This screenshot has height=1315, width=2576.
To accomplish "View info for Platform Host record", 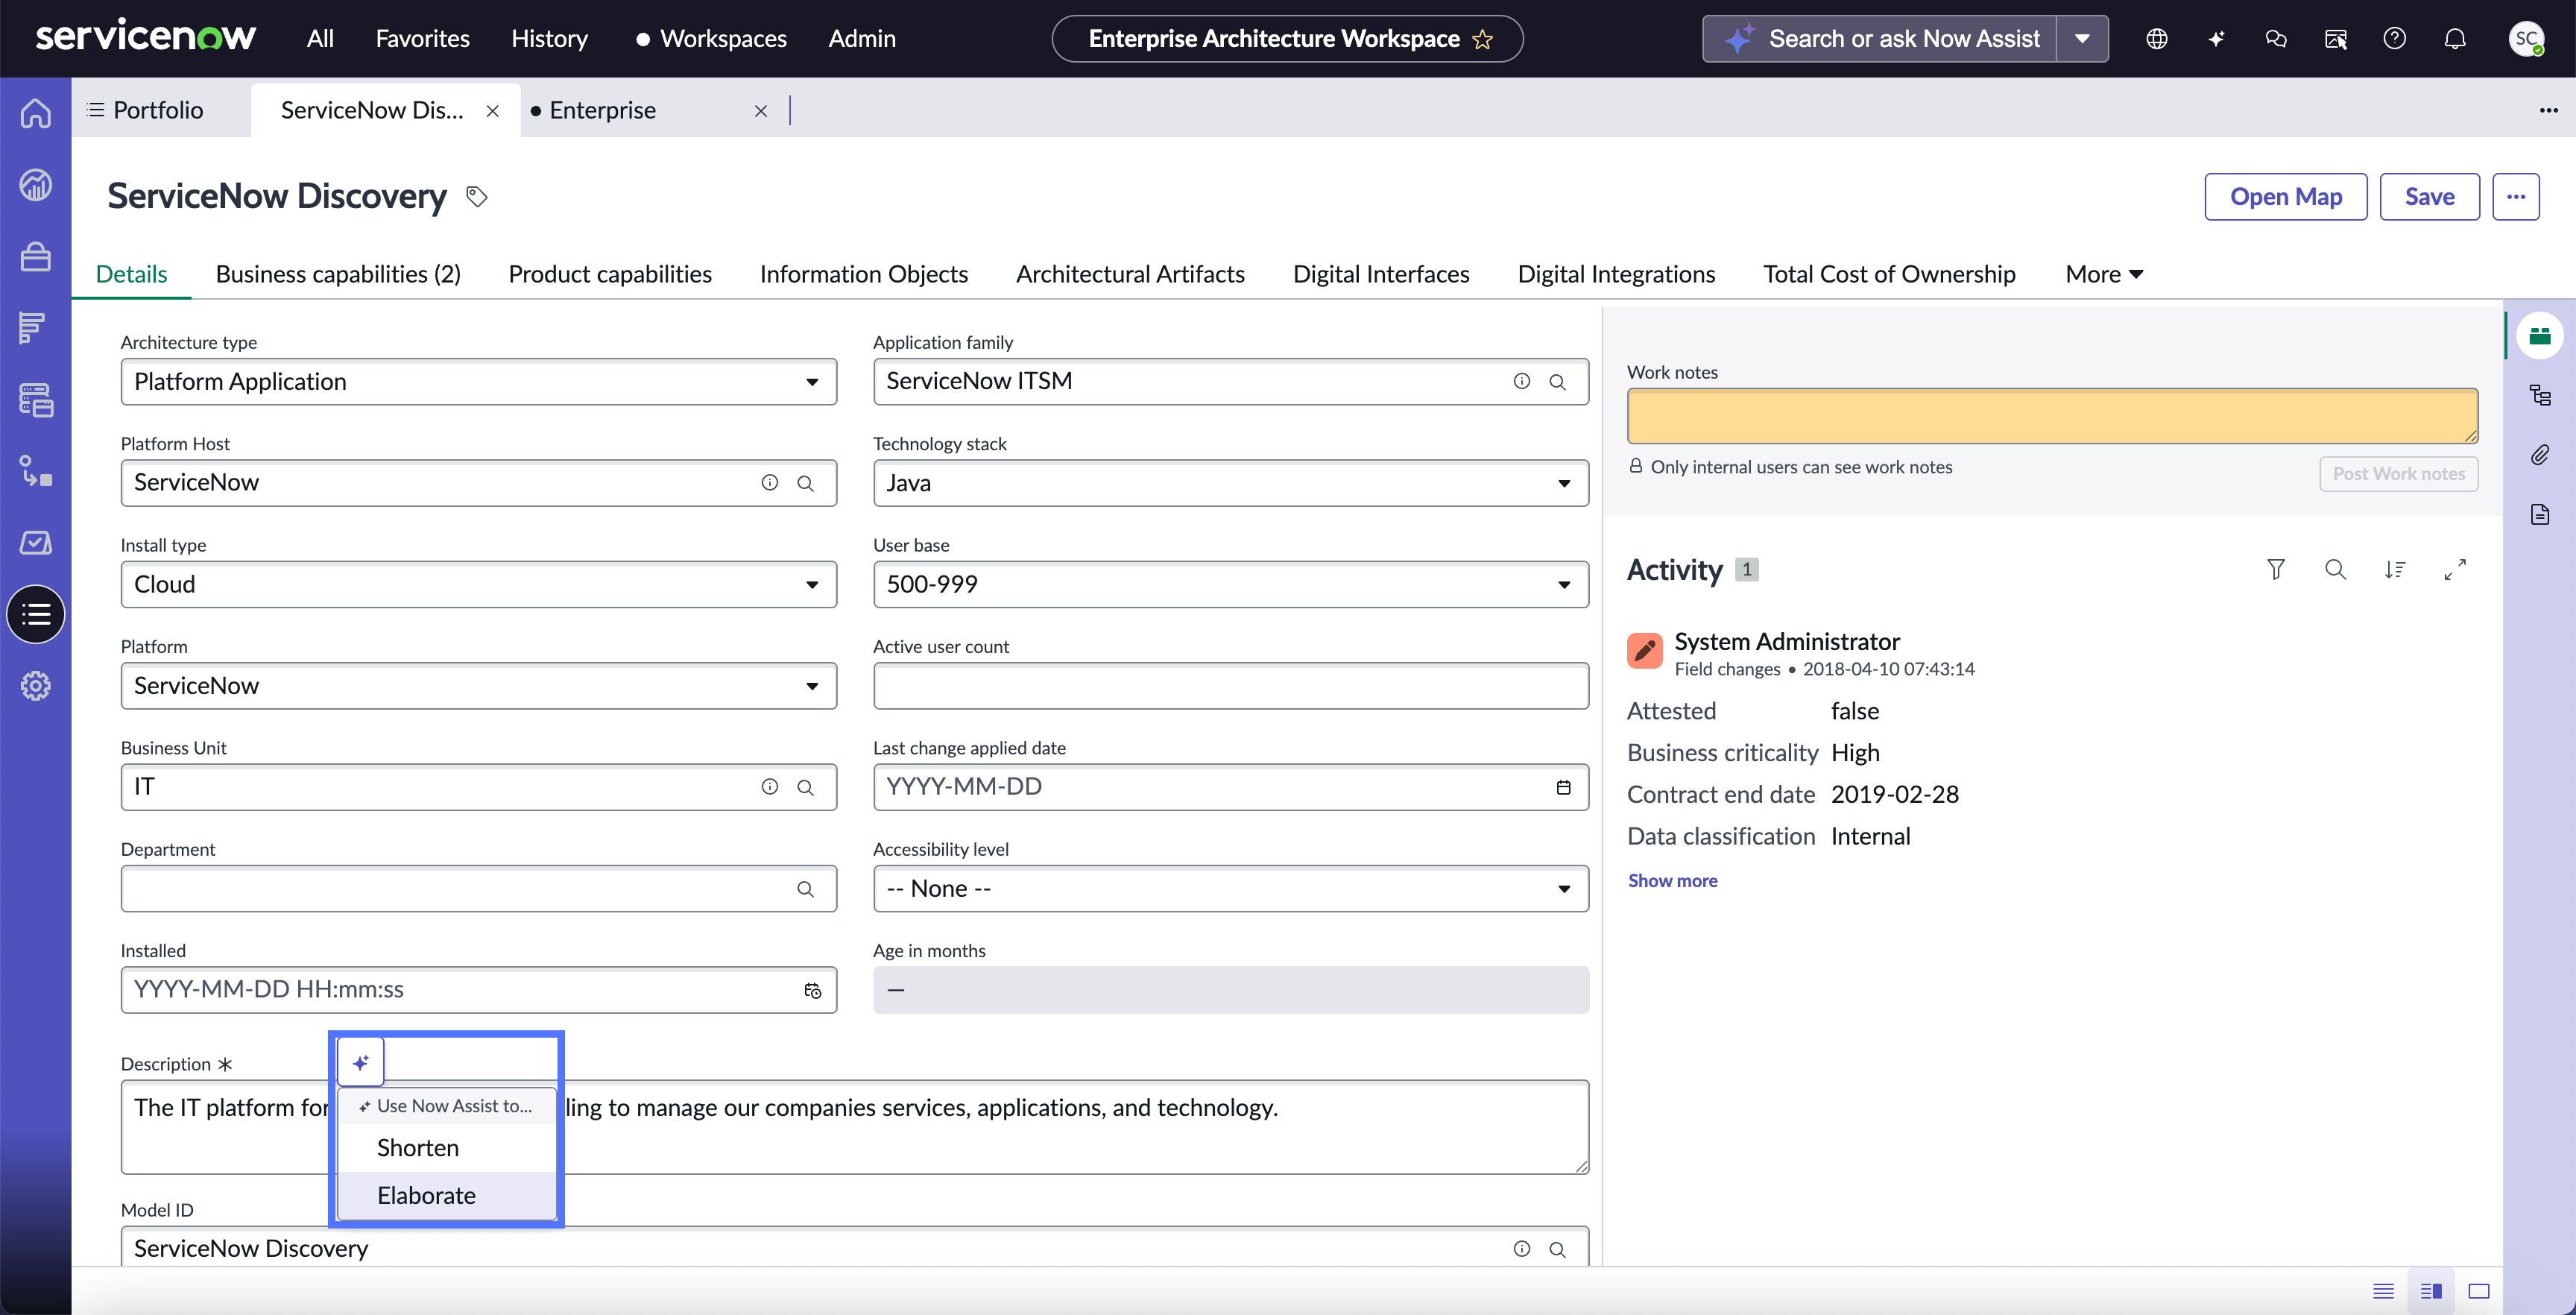I will [x=769, y=483].
